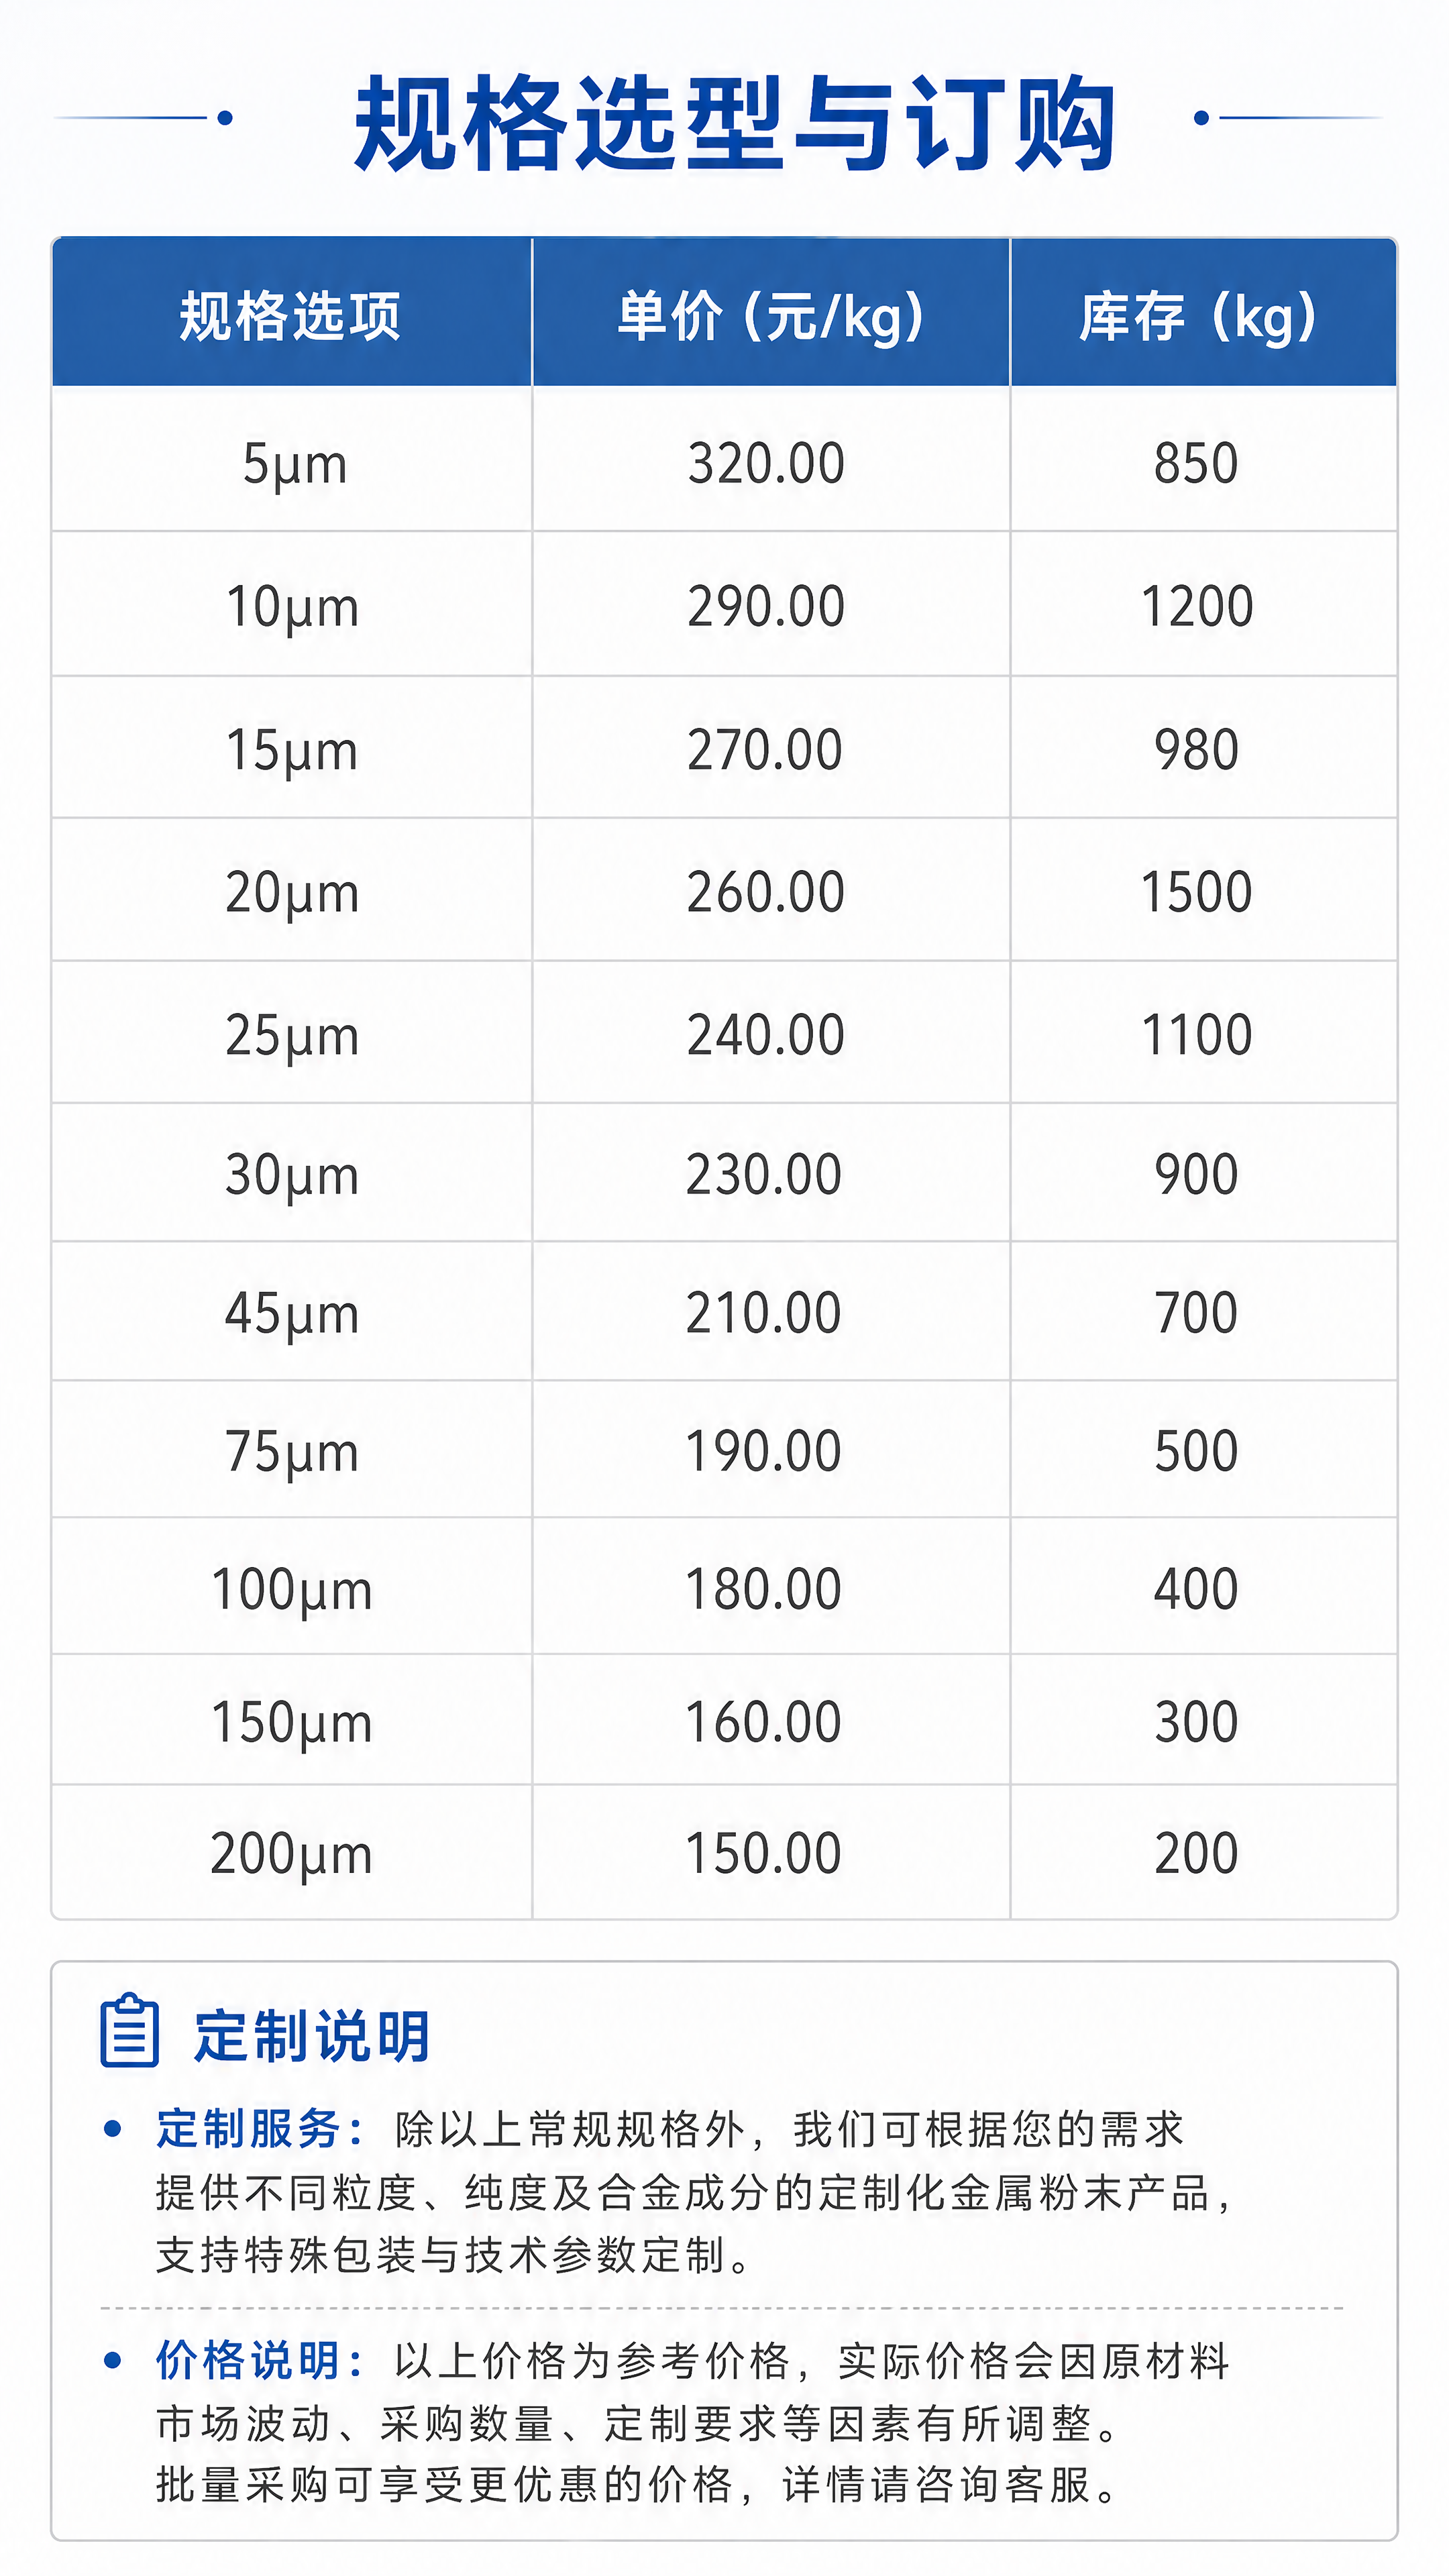The height and width of the screenshot is (2576, 1449).
Task: Select the 5μm specification row
Action: [724, 461]
